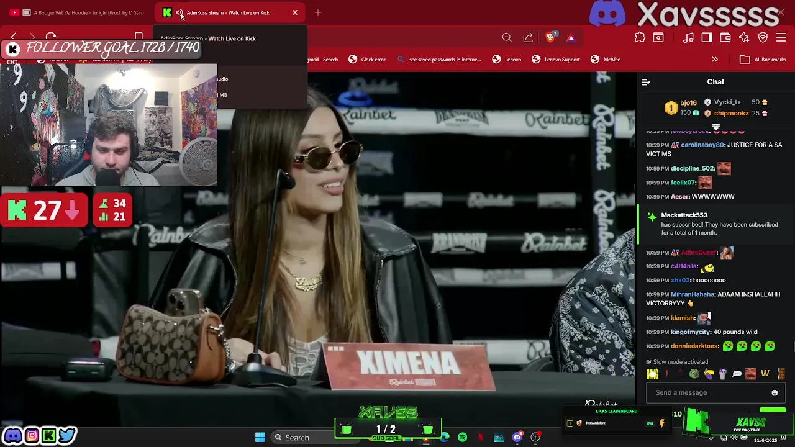Image resolution: width=795 pixels, height=447 pixels.
Task: Insert the gold W quick emote
Action: 765,374
